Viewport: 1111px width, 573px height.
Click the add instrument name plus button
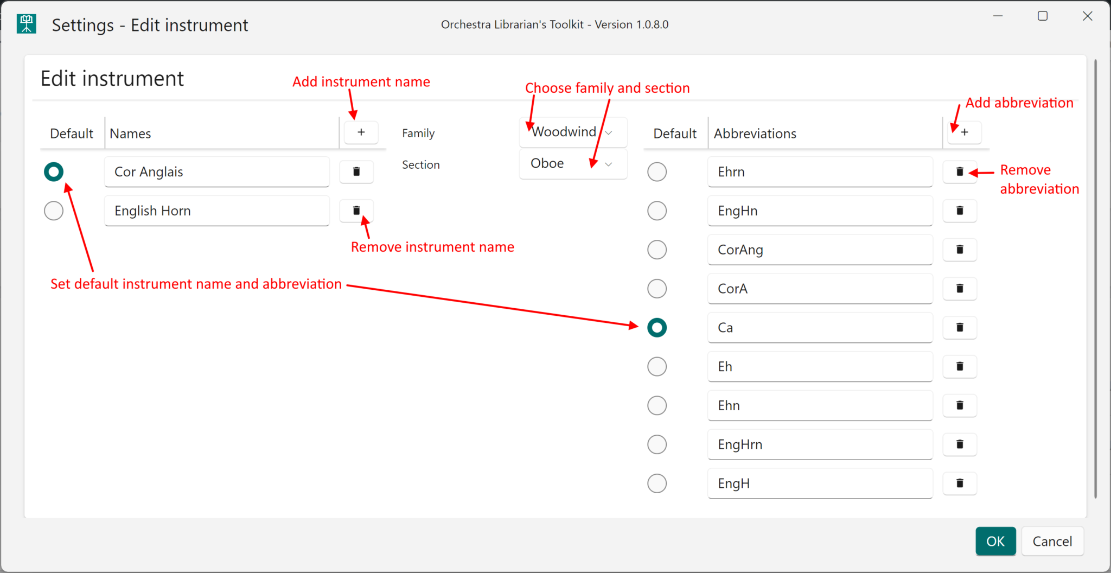pos(361,132)
